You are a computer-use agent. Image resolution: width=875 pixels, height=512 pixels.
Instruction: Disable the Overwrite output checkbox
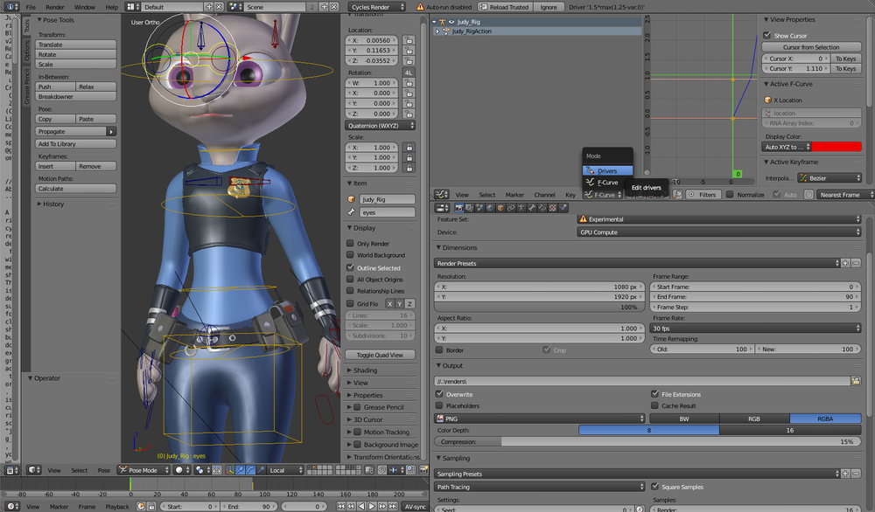[x=440, y=394]
